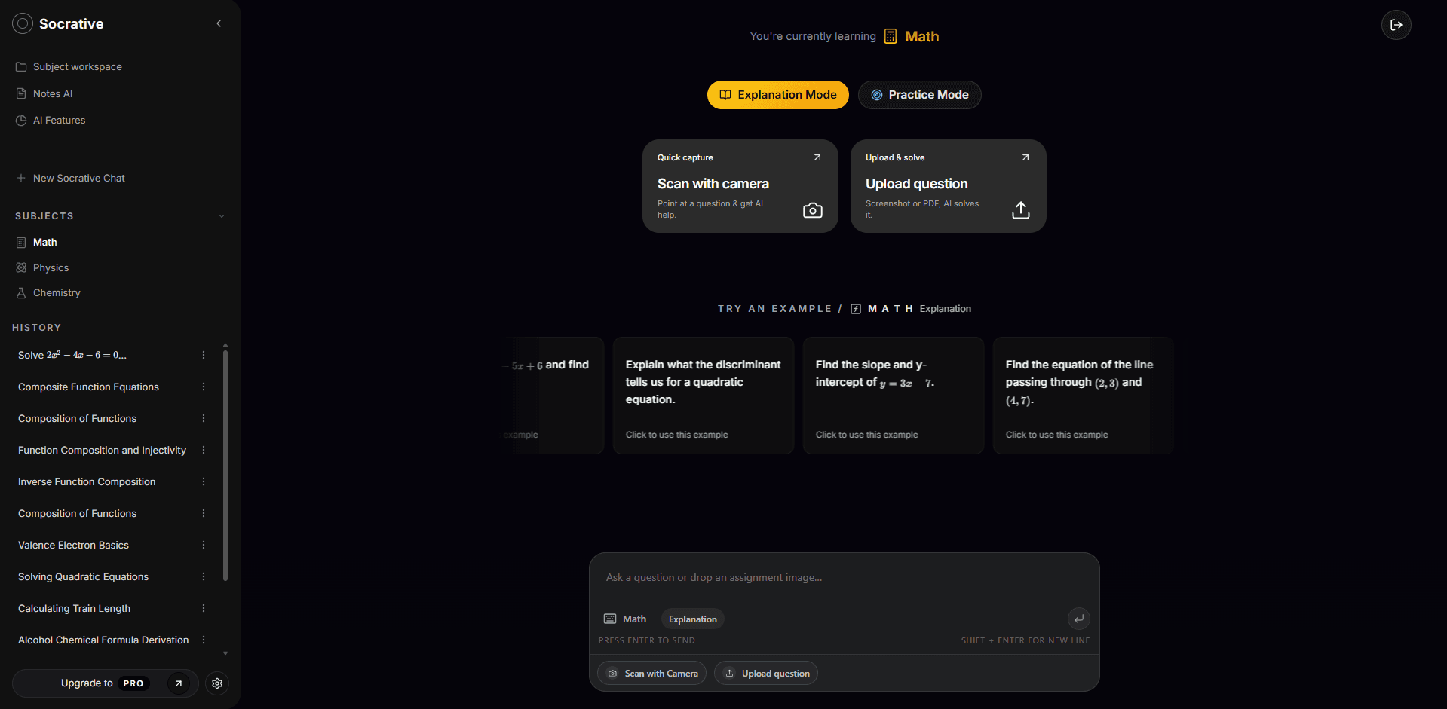Open AI Features panel

click(58, 120)
